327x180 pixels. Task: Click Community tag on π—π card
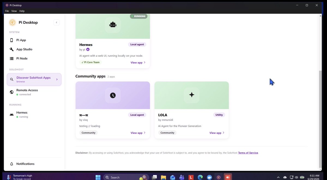pos(89,133)
